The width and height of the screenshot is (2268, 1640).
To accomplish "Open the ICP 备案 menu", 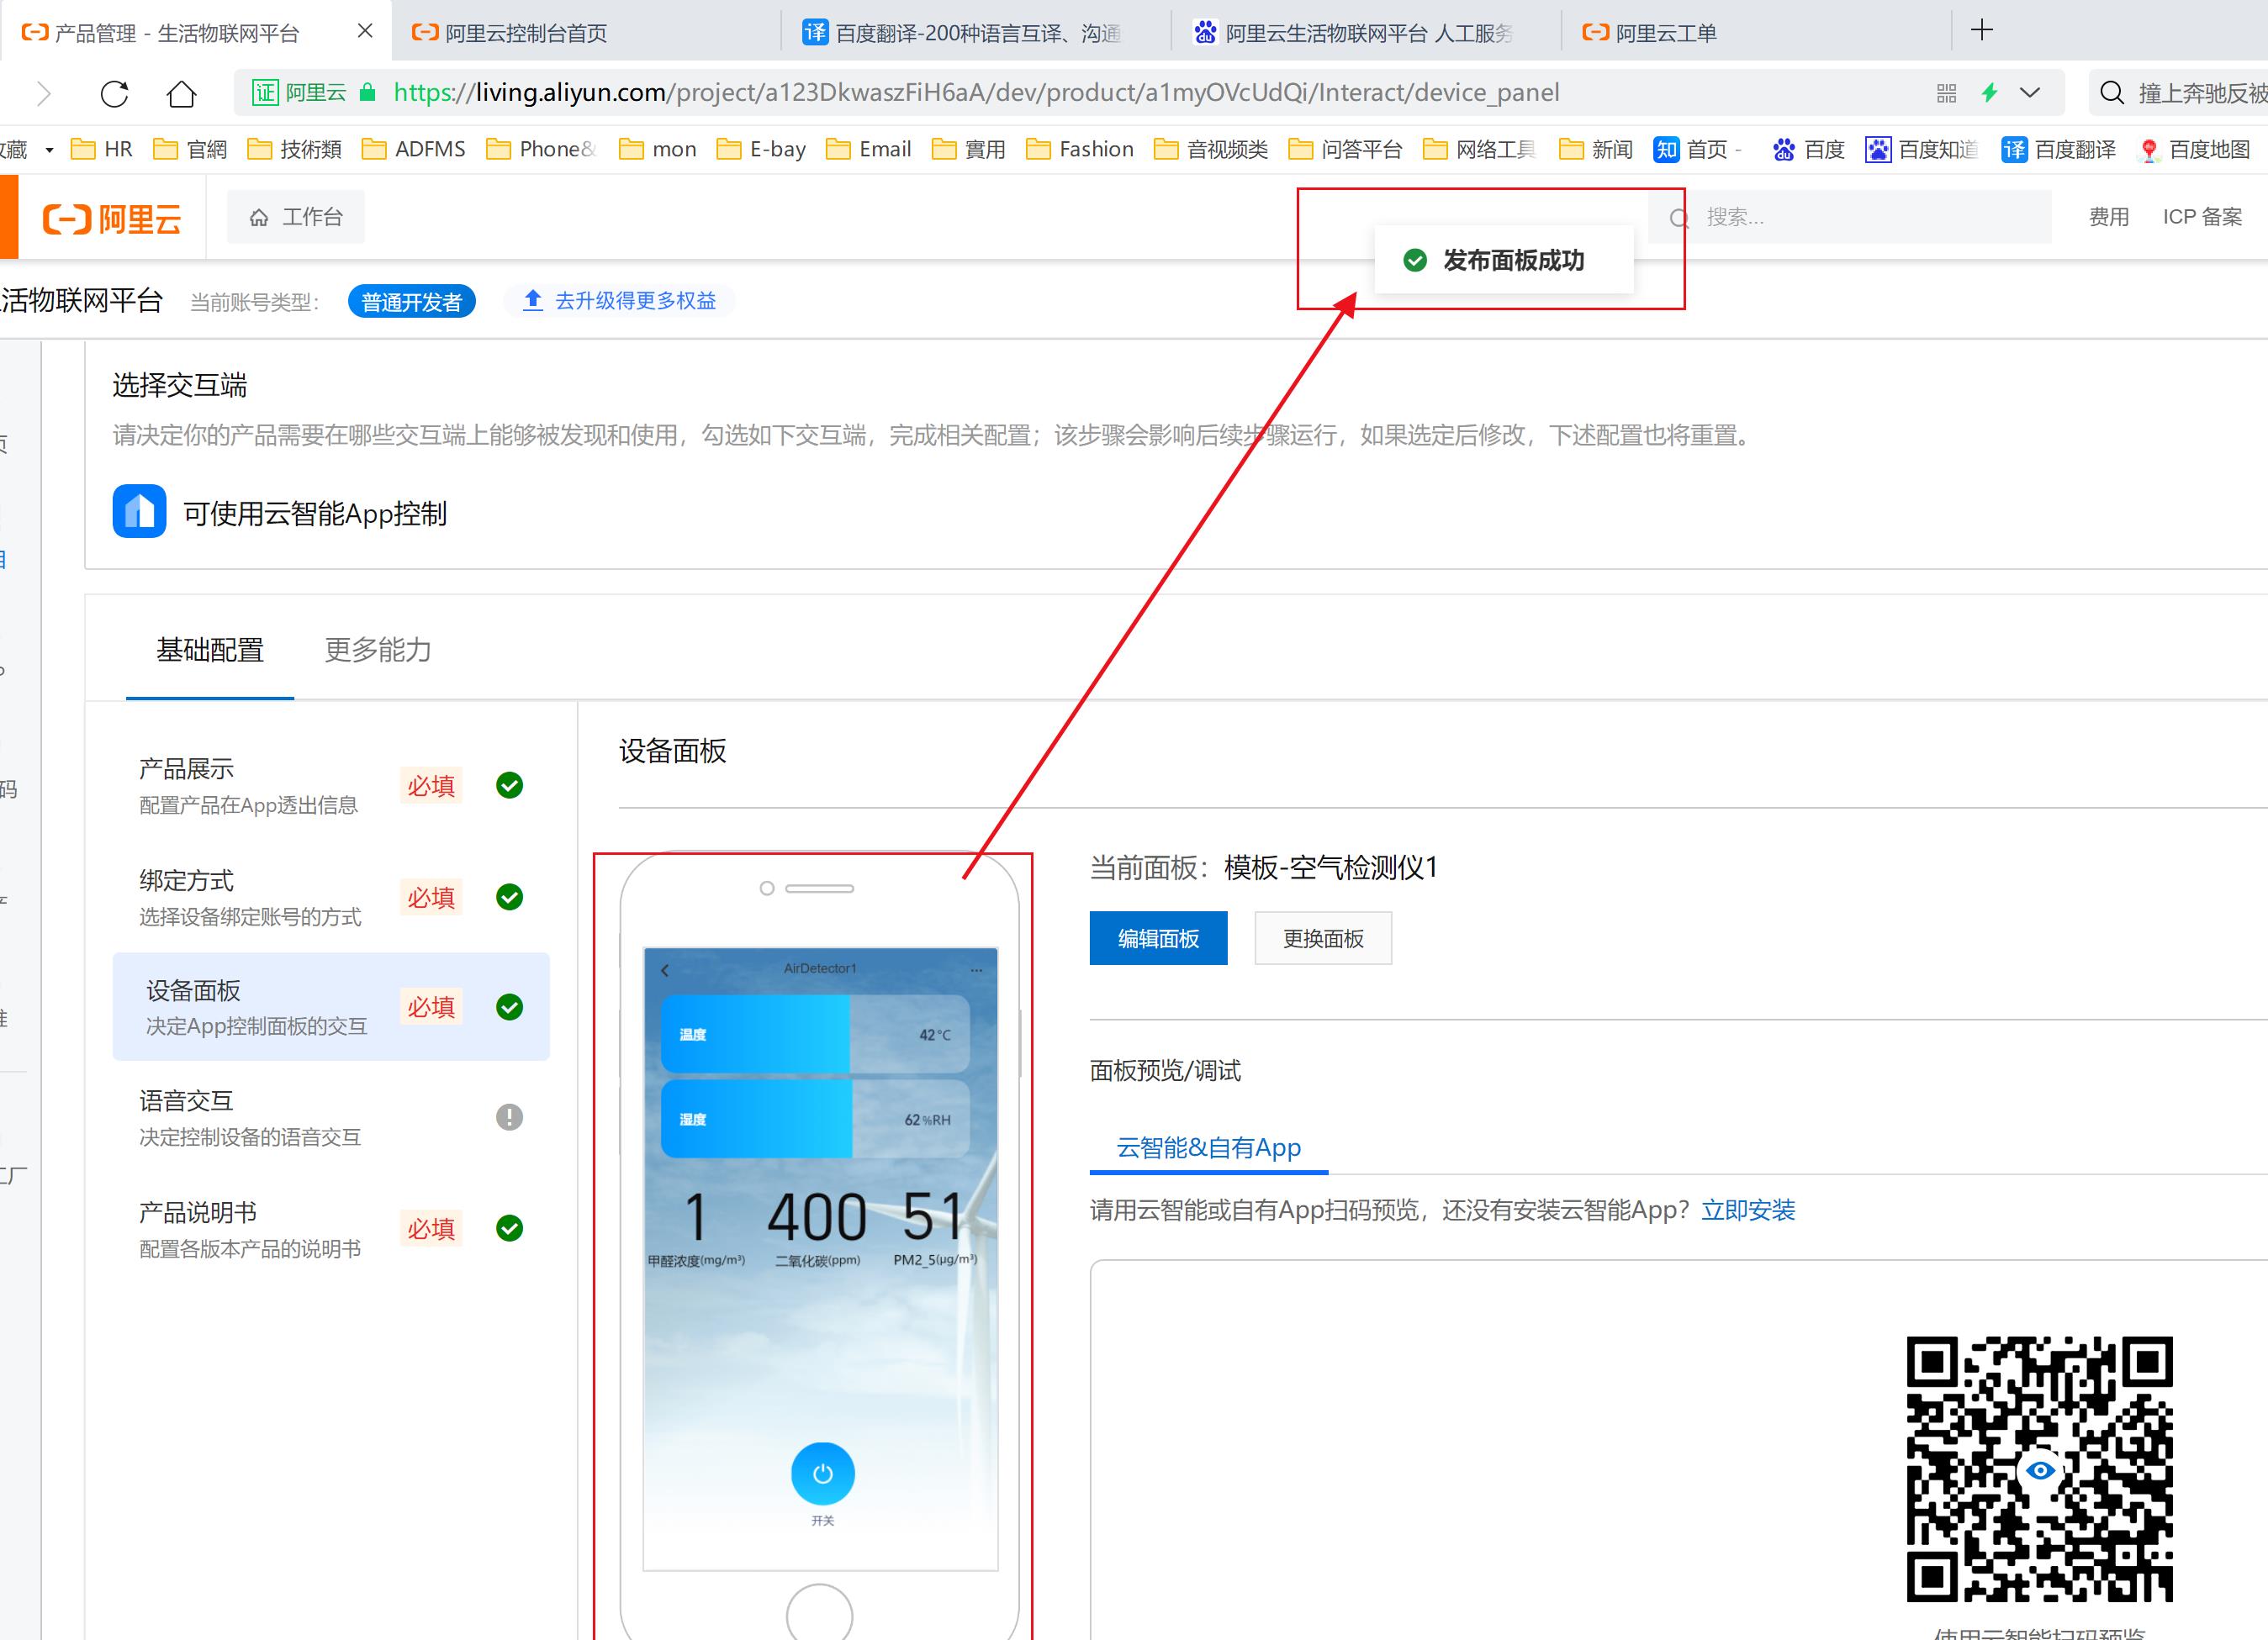I will [2202, 217].
